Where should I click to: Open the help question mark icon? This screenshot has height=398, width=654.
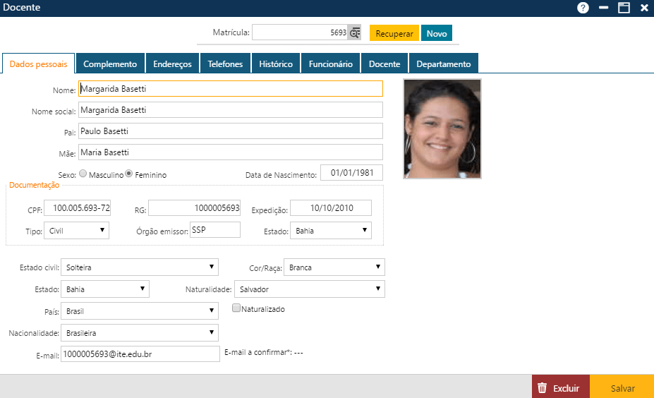583,8
